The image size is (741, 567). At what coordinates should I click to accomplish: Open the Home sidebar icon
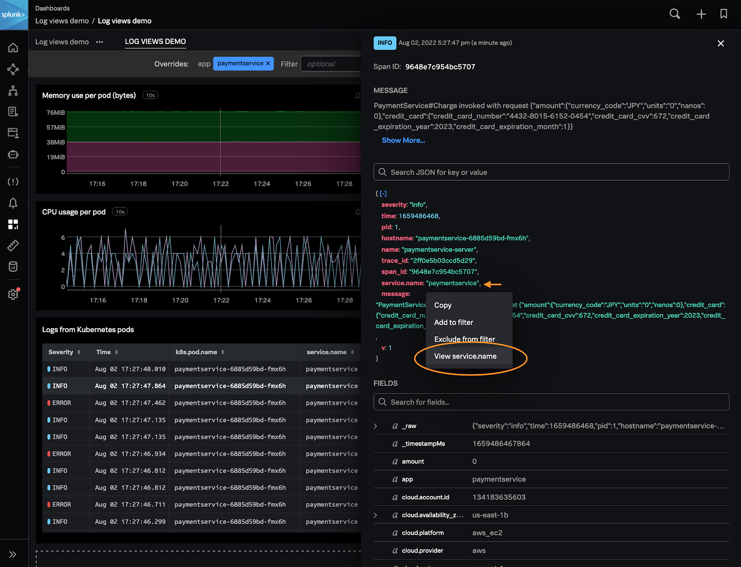pos(13,47)
